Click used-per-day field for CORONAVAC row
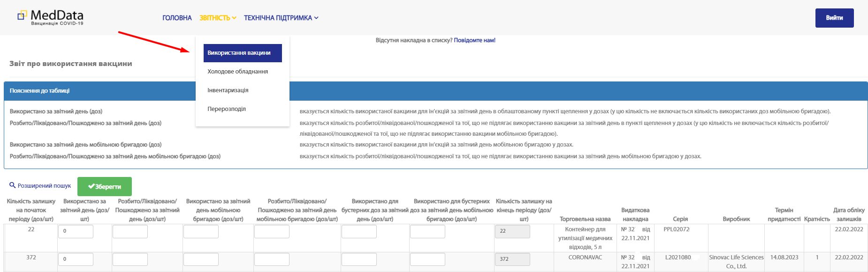 (x=76, y=259)
